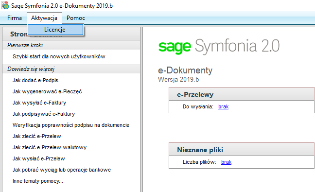Viewport: 315px width, 192px height.
Task: Click the brak link next to Do wysłania
Action: (x=224, y=106)
